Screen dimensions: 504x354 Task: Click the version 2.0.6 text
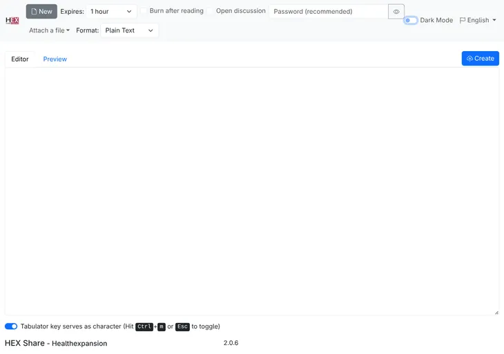coord(231,343)
